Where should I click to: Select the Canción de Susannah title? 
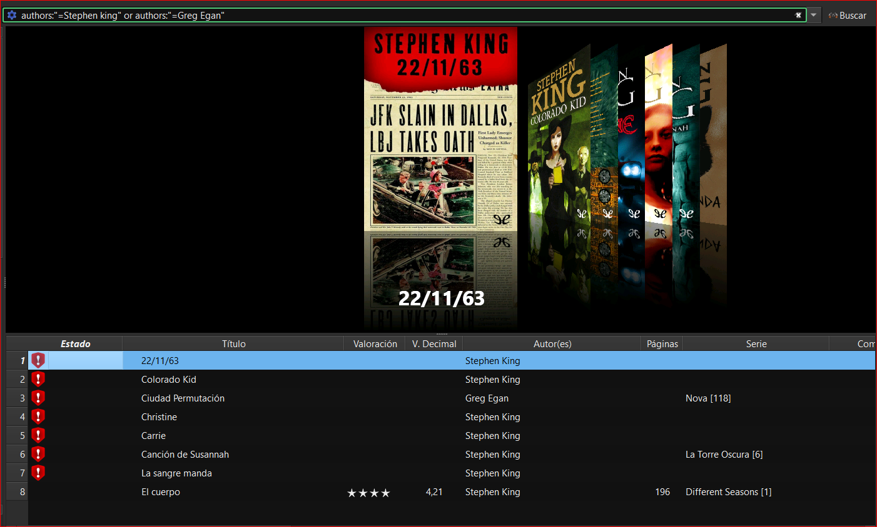(185, 455)
